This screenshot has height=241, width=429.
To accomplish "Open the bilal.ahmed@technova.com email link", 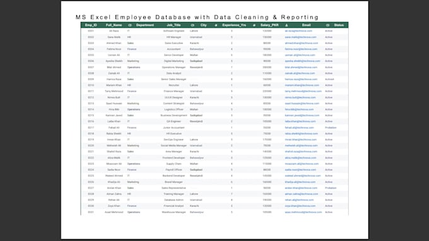I will tap(301, 68).
